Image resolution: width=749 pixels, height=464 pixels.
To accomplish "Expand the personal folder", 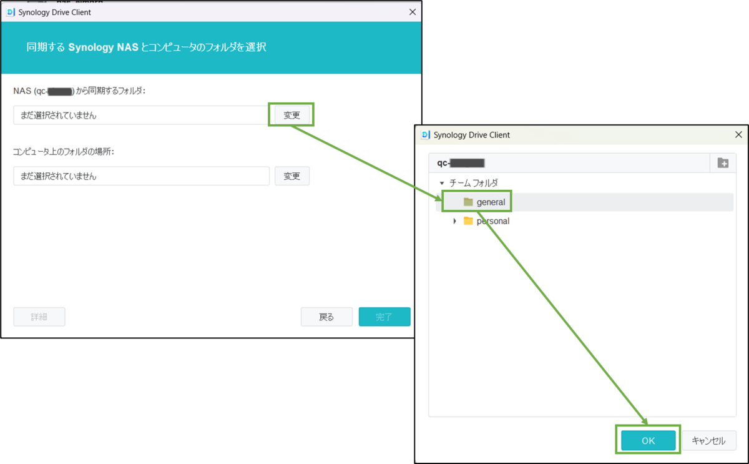I will coord(454,221).
